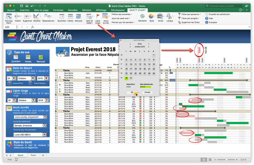This screenshot has width=254, height=165.
Task: Go to next month in calendar
Action: (149, 47)
